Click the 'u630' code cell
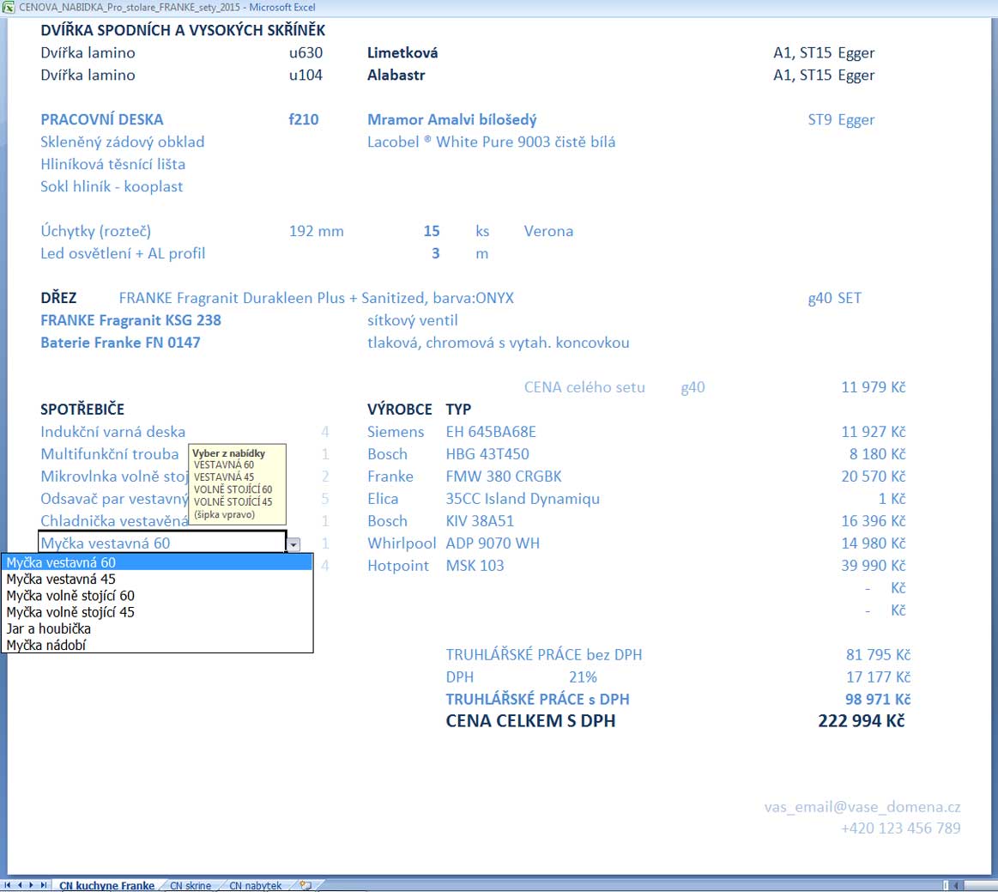 tap(305, 53)
